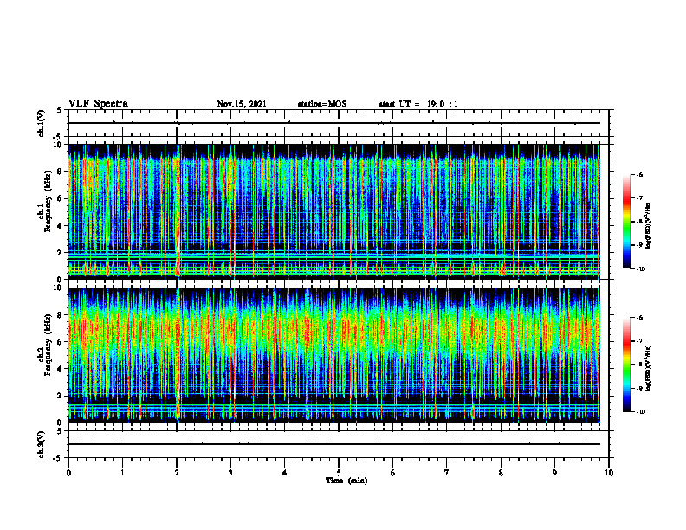Click the "5" tick on ch.3(V) axis
Image resolution: width=686 pixels, height=530 pixels.
pyautogui.click(x=60, y=431)
